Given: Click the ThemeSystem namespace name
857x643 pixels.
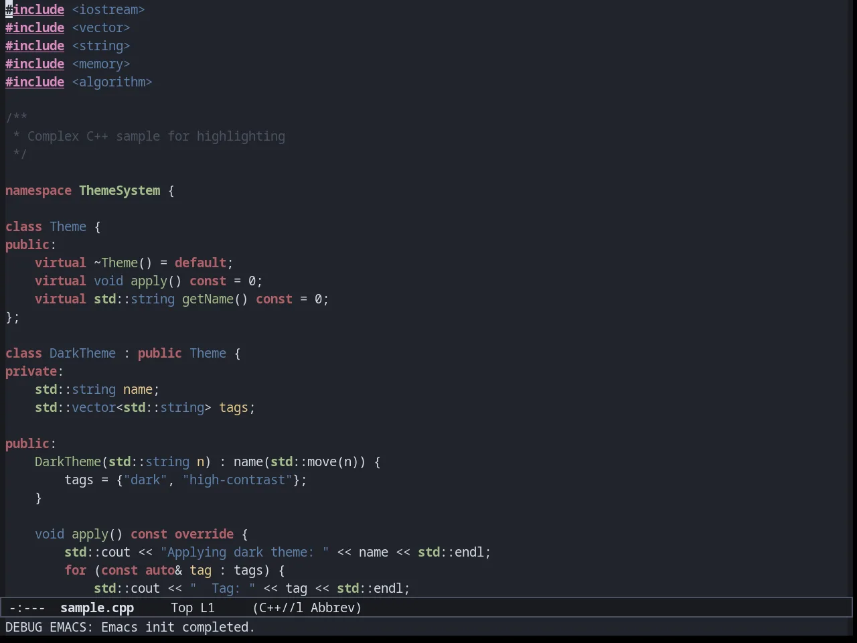Looking at the screenshot, I should (x=120, y=191).
